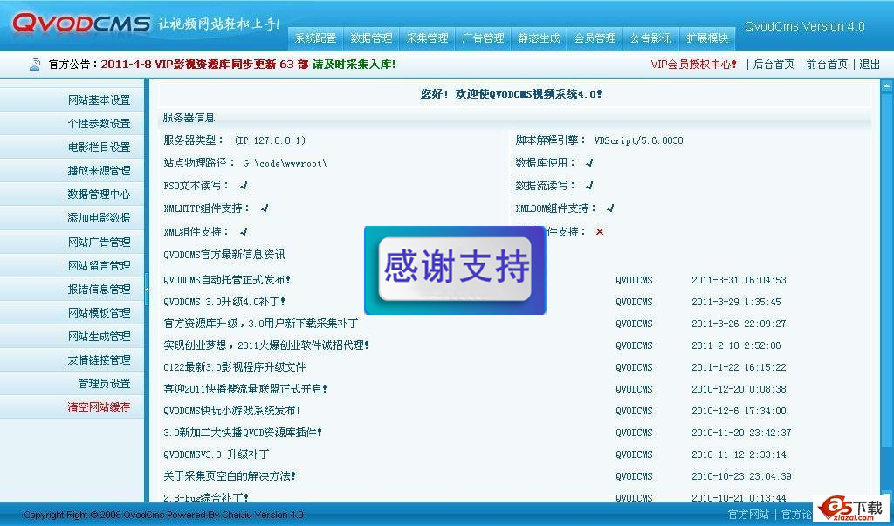This screenshot has width=894, height=526.
Task: Open 2.8-Bug综合补丁 news item
Action: tap(206, 497)
